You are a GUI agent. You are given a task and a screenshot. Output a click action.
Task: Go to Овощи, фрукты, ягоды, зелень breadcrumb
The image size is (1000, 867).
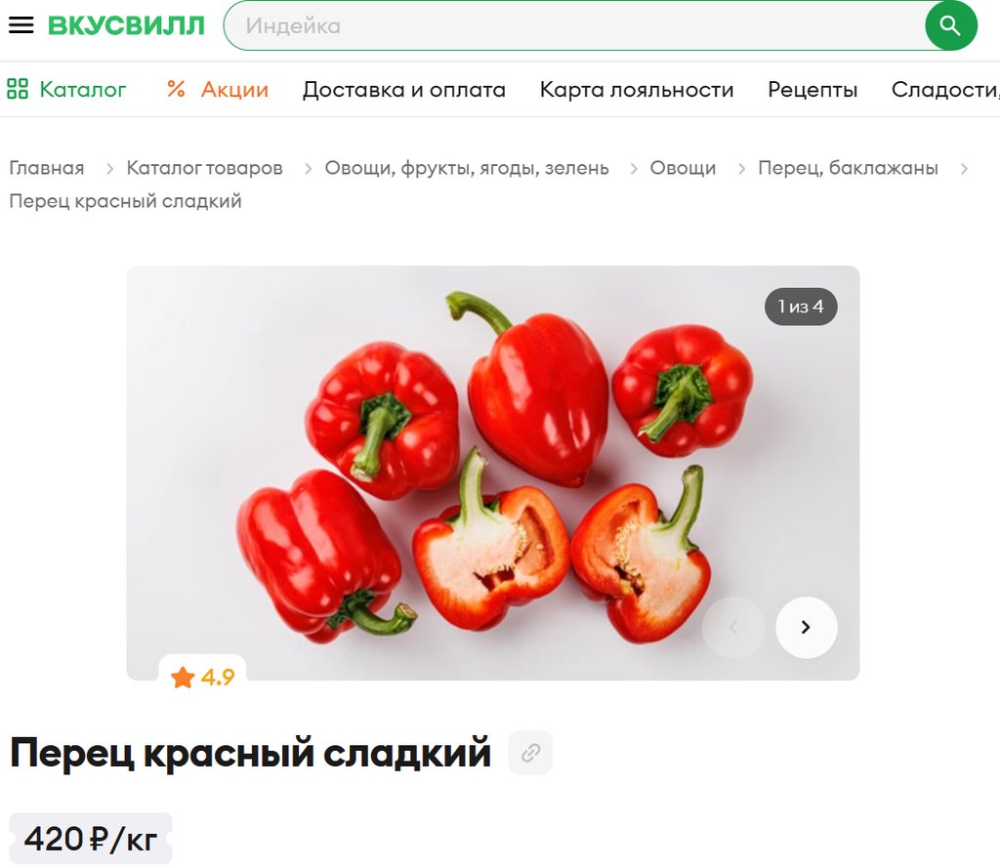(x=467, y=168)
